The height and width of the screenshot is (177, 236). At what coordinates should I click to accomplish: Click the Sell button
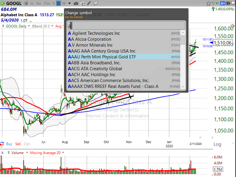click(18, 144)
